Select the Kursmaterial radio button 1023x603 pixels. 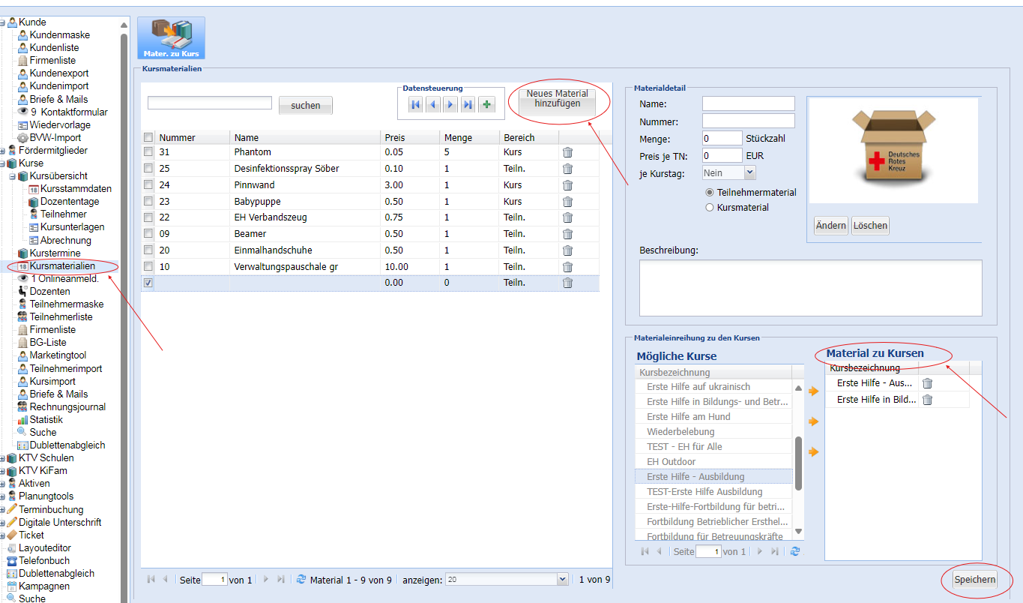[x=710, y=208]
